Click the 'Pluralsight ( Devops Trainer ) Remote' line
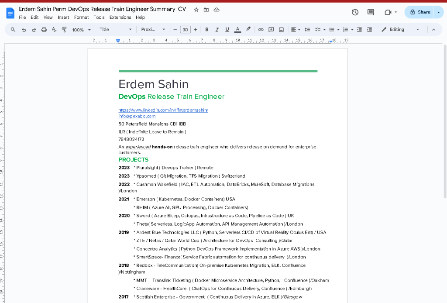This screenshot has width=447, height=303. 175,168
